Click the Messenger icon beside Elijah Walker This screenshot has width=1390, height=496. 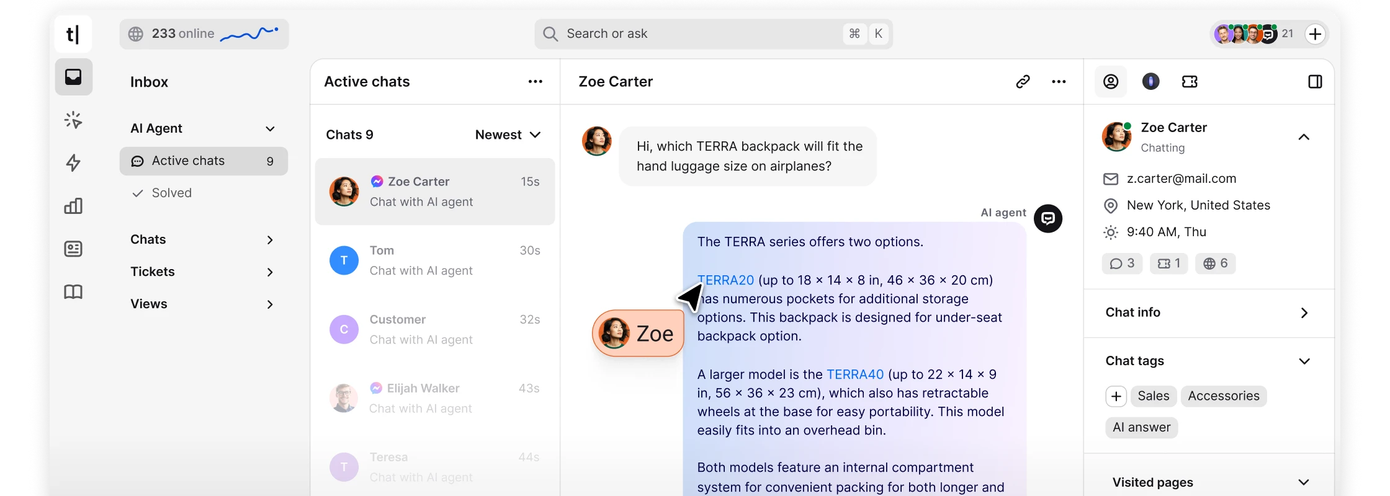[376, 388]
